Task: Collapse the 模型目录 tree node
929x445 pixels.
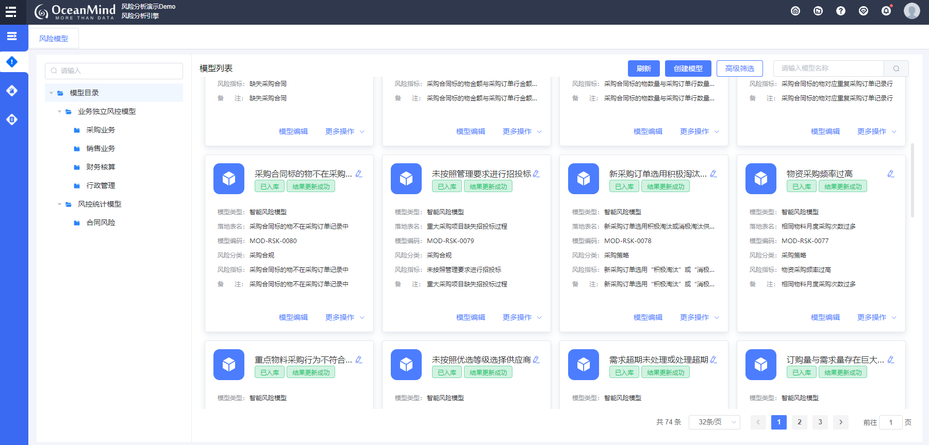Action: pos(51,93)
